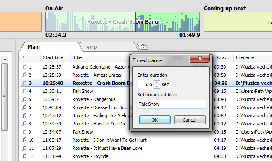Click the broadcast title text field
Screen dimensions: 272x161
[x=172, y=104]
